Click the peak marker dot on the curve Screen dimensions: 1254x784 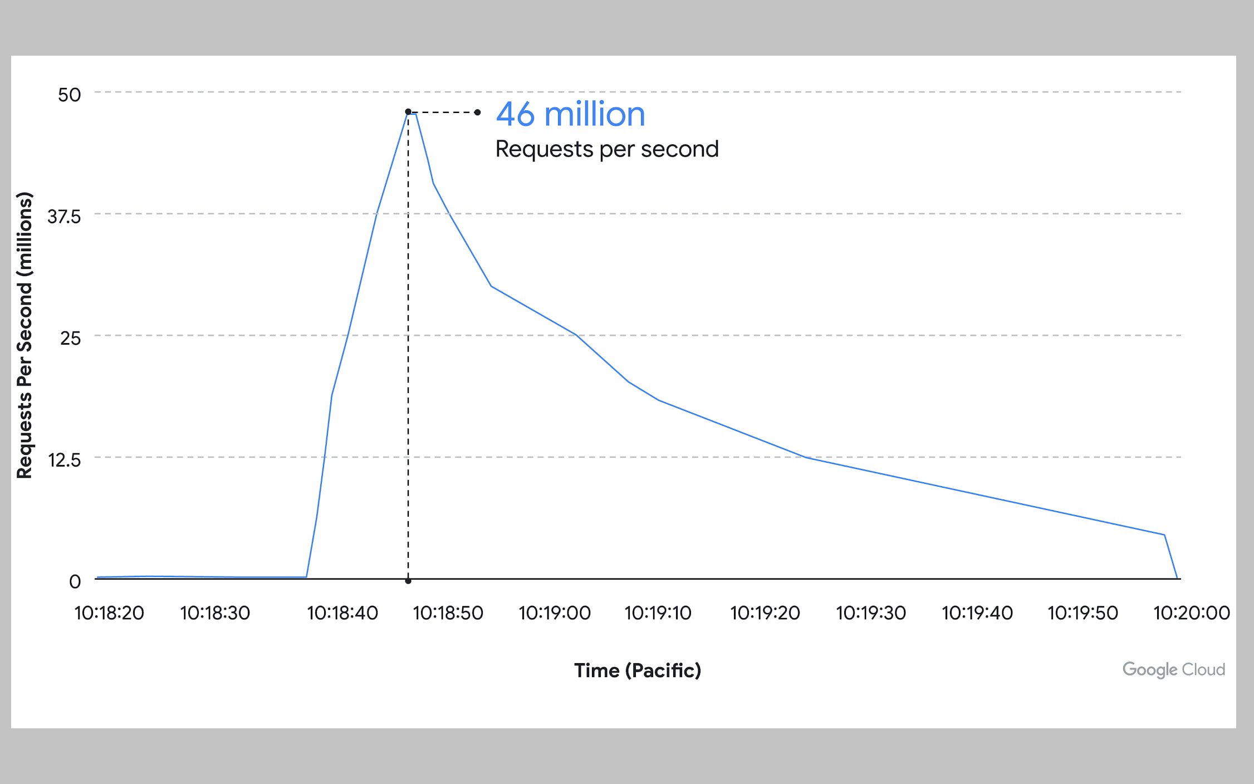(408, 112)
